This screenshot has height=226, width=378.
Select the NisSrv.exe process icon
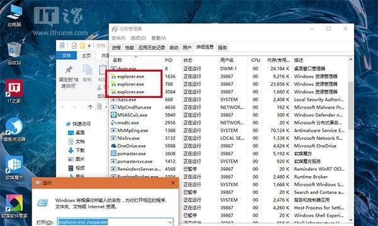(x=113, y=138)
